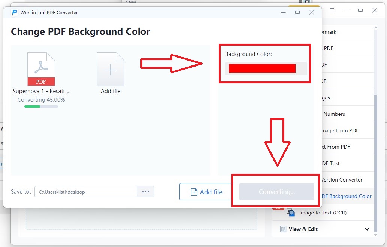Collapse the View & Edit section chevron
The image size is (387, 247).
coord(367,229)
